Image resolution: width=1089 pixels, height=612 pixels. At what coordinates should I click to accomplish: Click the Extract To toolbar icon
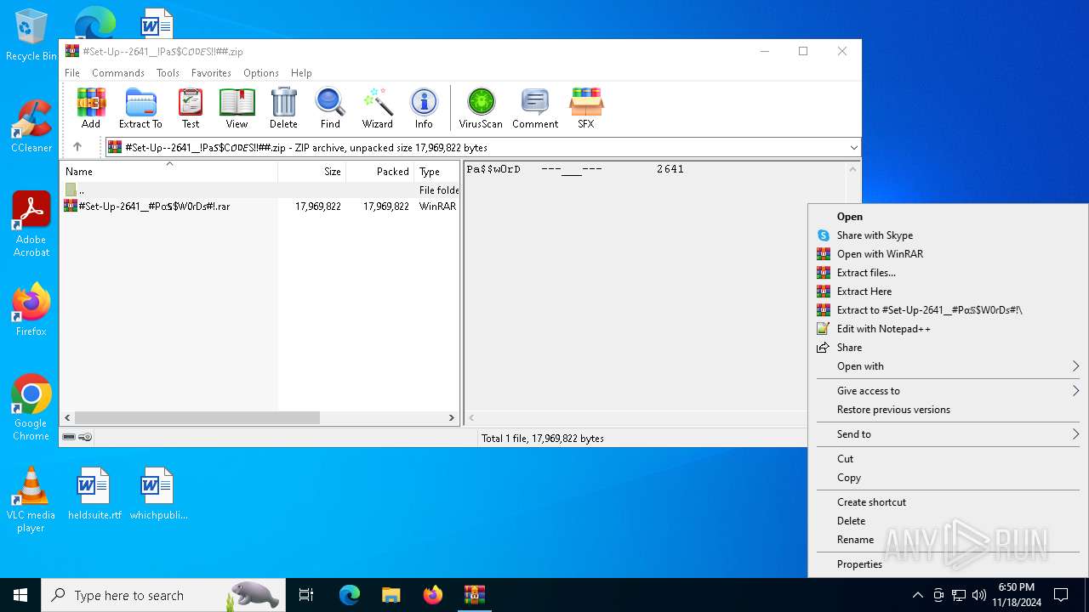(x=140, y=108)
